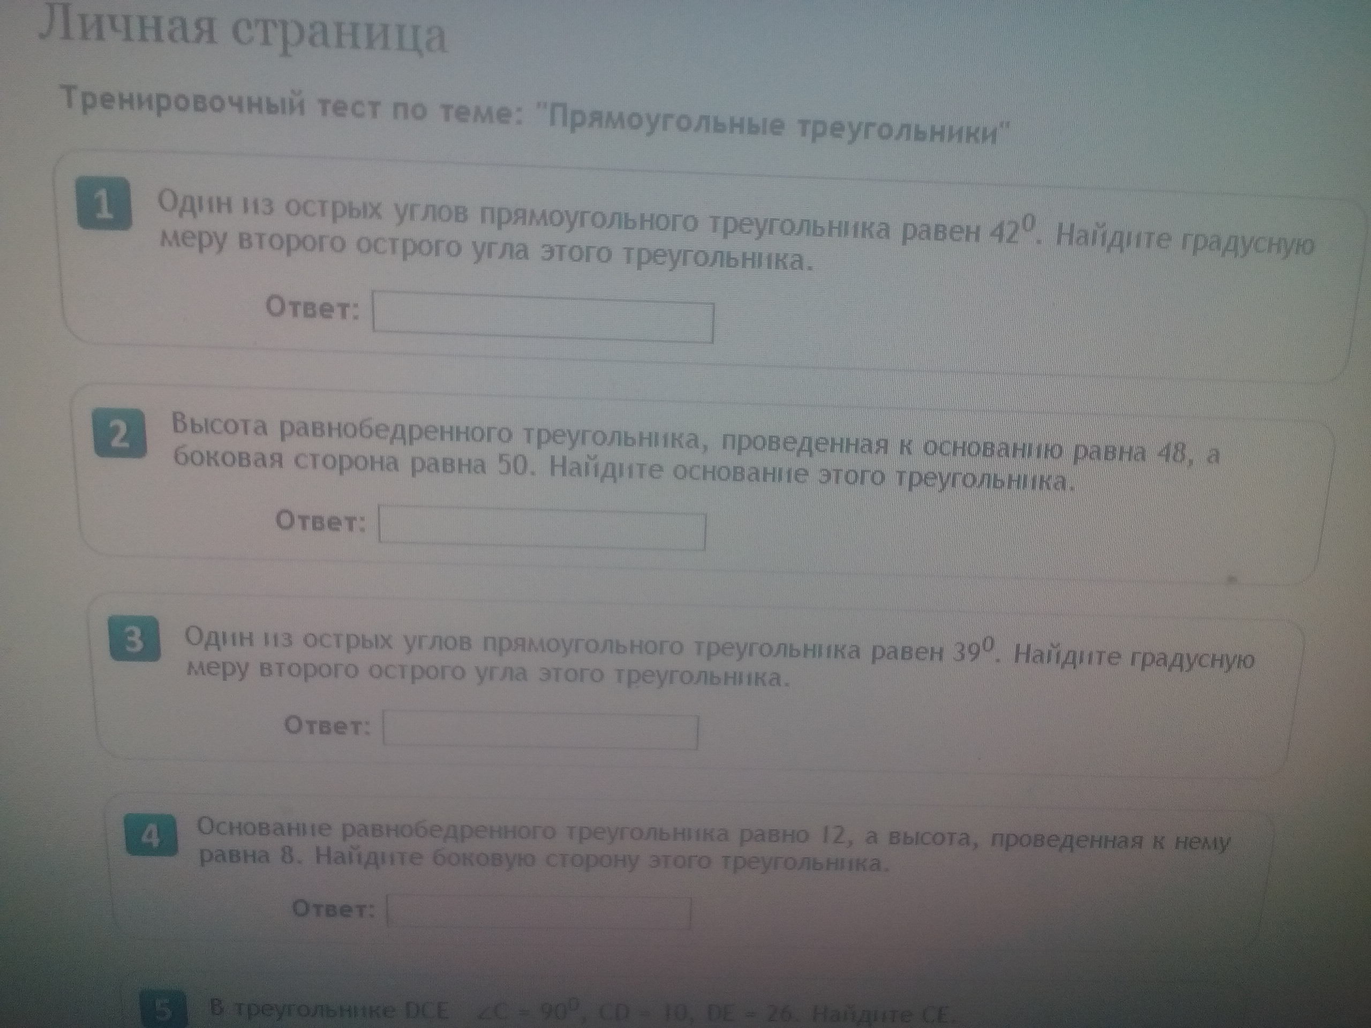Screen dimensions: 1371x1028
Task: Click question 5 text about triangle DCE
Action: click(583, 1012)
